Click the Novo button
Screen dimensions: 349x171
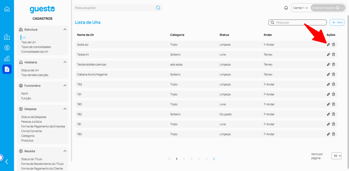coord(337,22)
